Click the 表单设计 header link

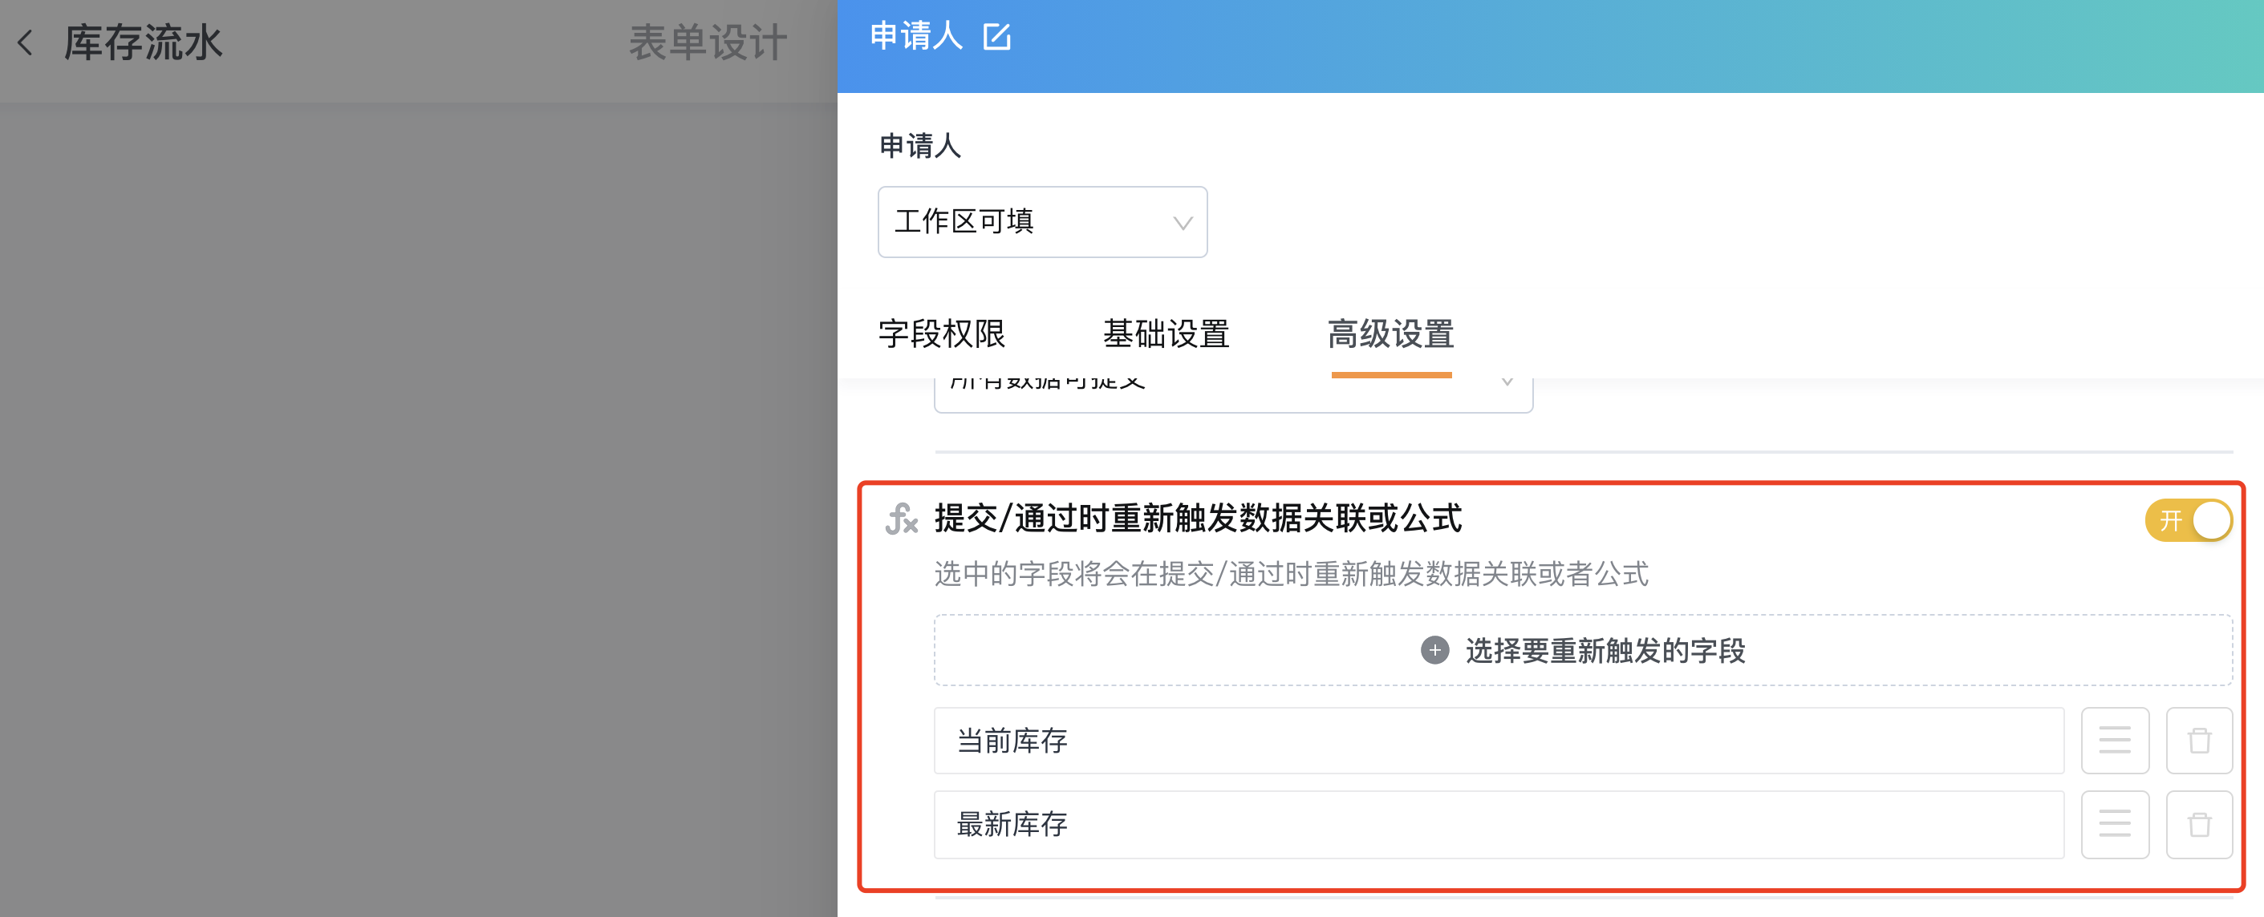pyautogui.click(x=708, y=42)
